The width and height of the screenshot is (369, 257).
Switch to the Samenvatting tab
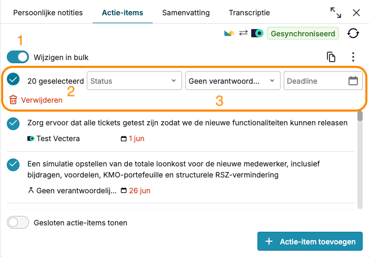pyautogui.click(x=186, y=13)
